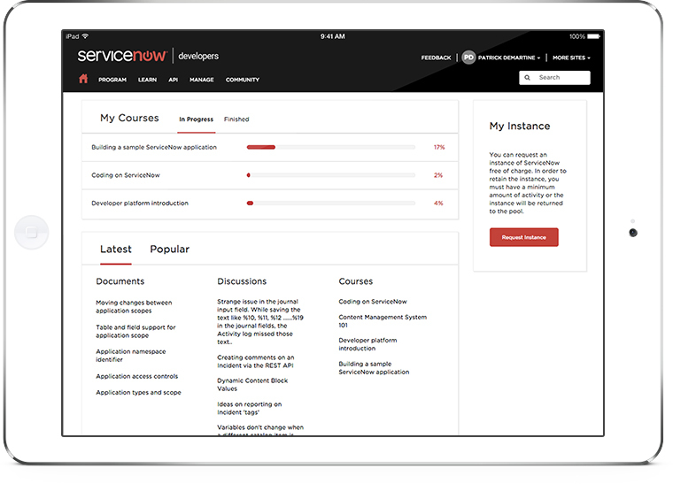Click the PD user avatar icon

pyautogui.click(x=468, y=58)
